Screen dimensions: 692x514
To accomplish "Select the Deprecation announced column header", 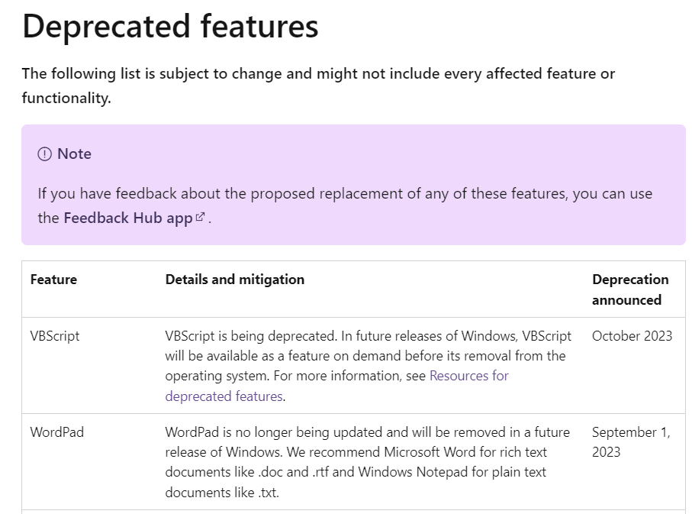I will (630, 289).
